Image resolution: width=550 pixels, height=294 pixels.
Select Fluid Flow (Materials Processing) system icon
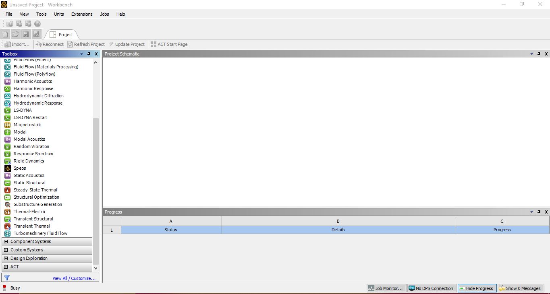click(x=7, y=67)
